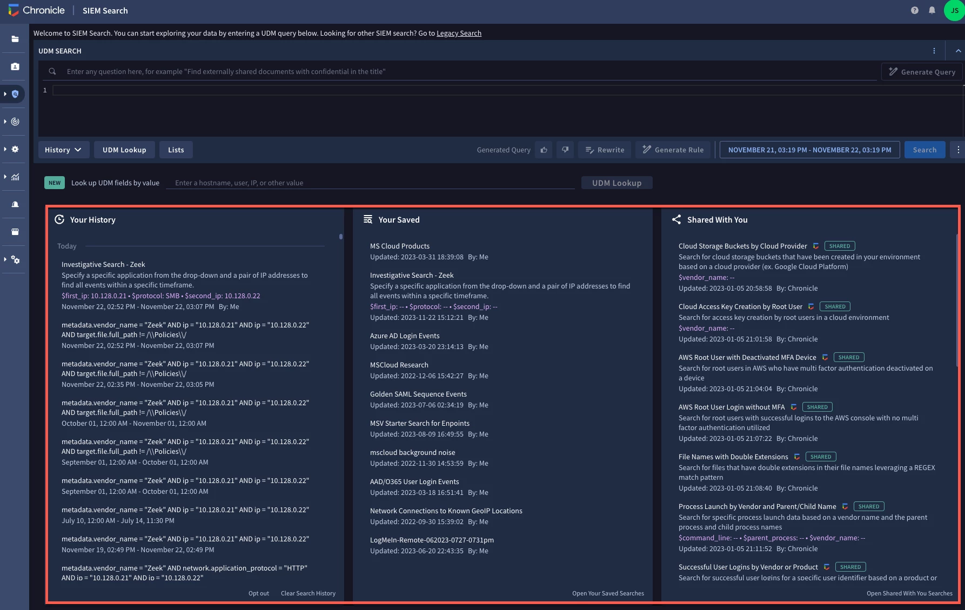
Task: Click the Your Saved list-search icon
Action: (x=368, y=219)
